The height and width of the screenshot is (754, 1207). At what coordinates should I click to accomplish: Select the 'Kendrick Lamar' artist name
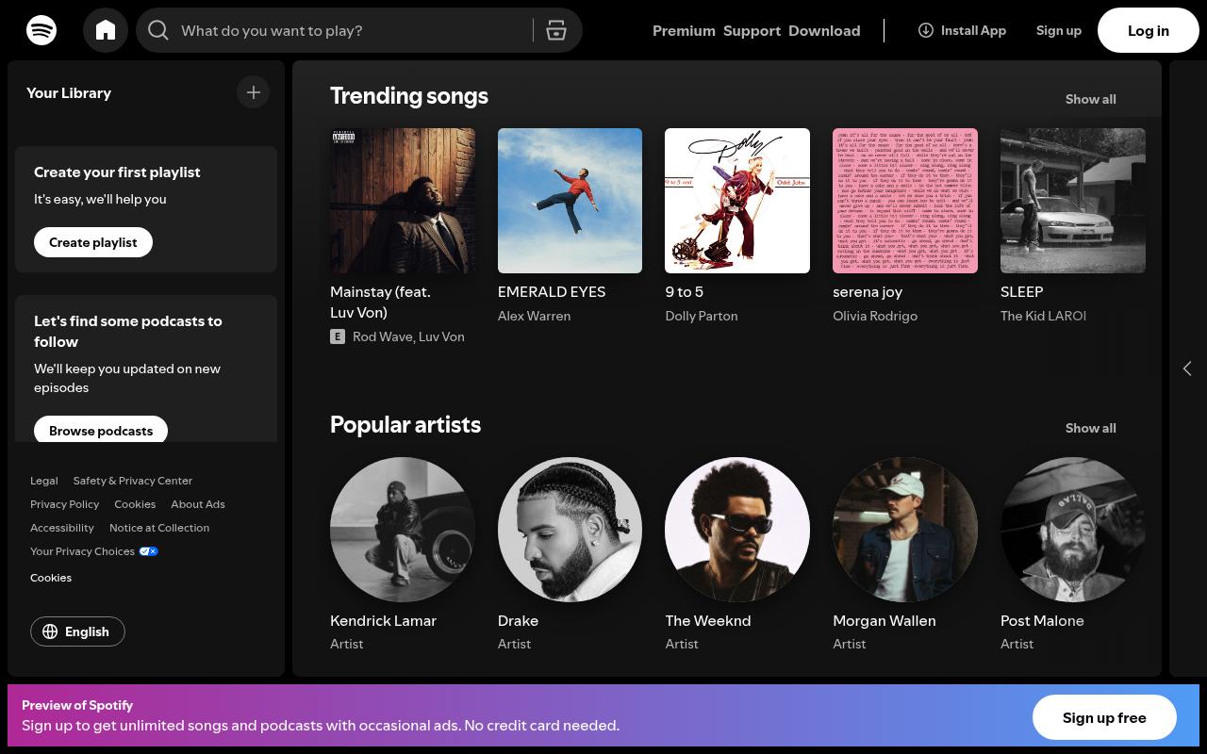pos(383,621)
